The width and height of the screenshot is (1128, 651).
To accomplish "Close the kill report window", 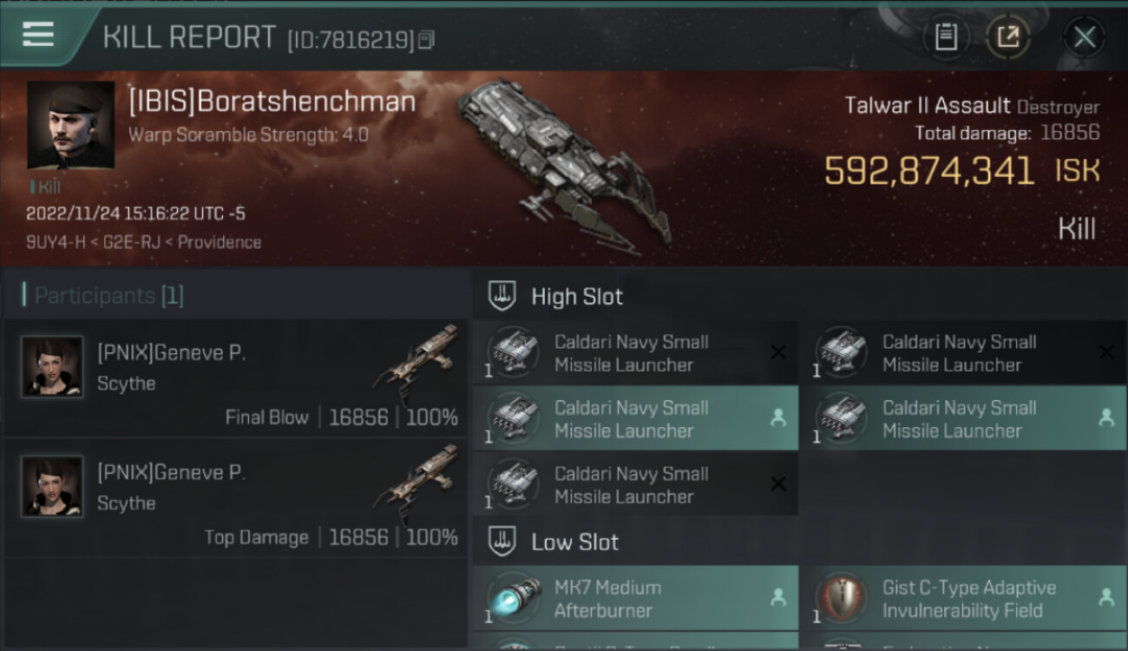I will (1084, 36).
